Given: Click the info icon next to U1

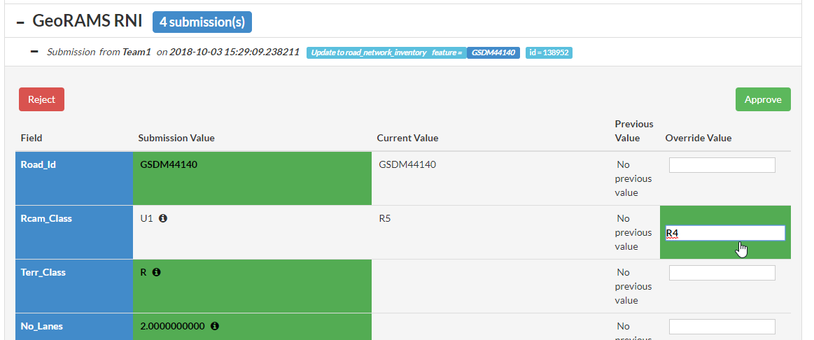Looking at the screenshot, I should pos(163,218).
